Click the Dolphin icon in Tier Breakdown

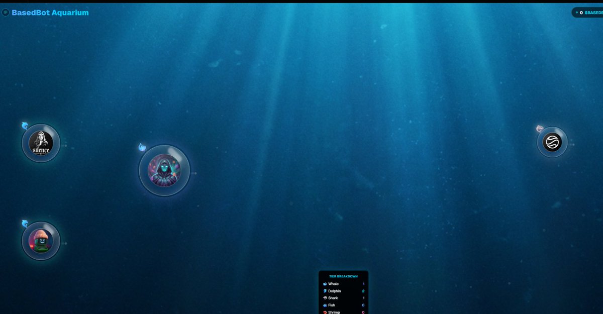(x=325, y=291)
